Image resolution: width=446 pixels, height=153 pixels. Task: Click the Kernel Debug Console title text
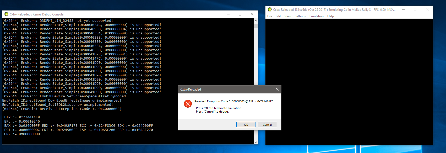point(36,14)
